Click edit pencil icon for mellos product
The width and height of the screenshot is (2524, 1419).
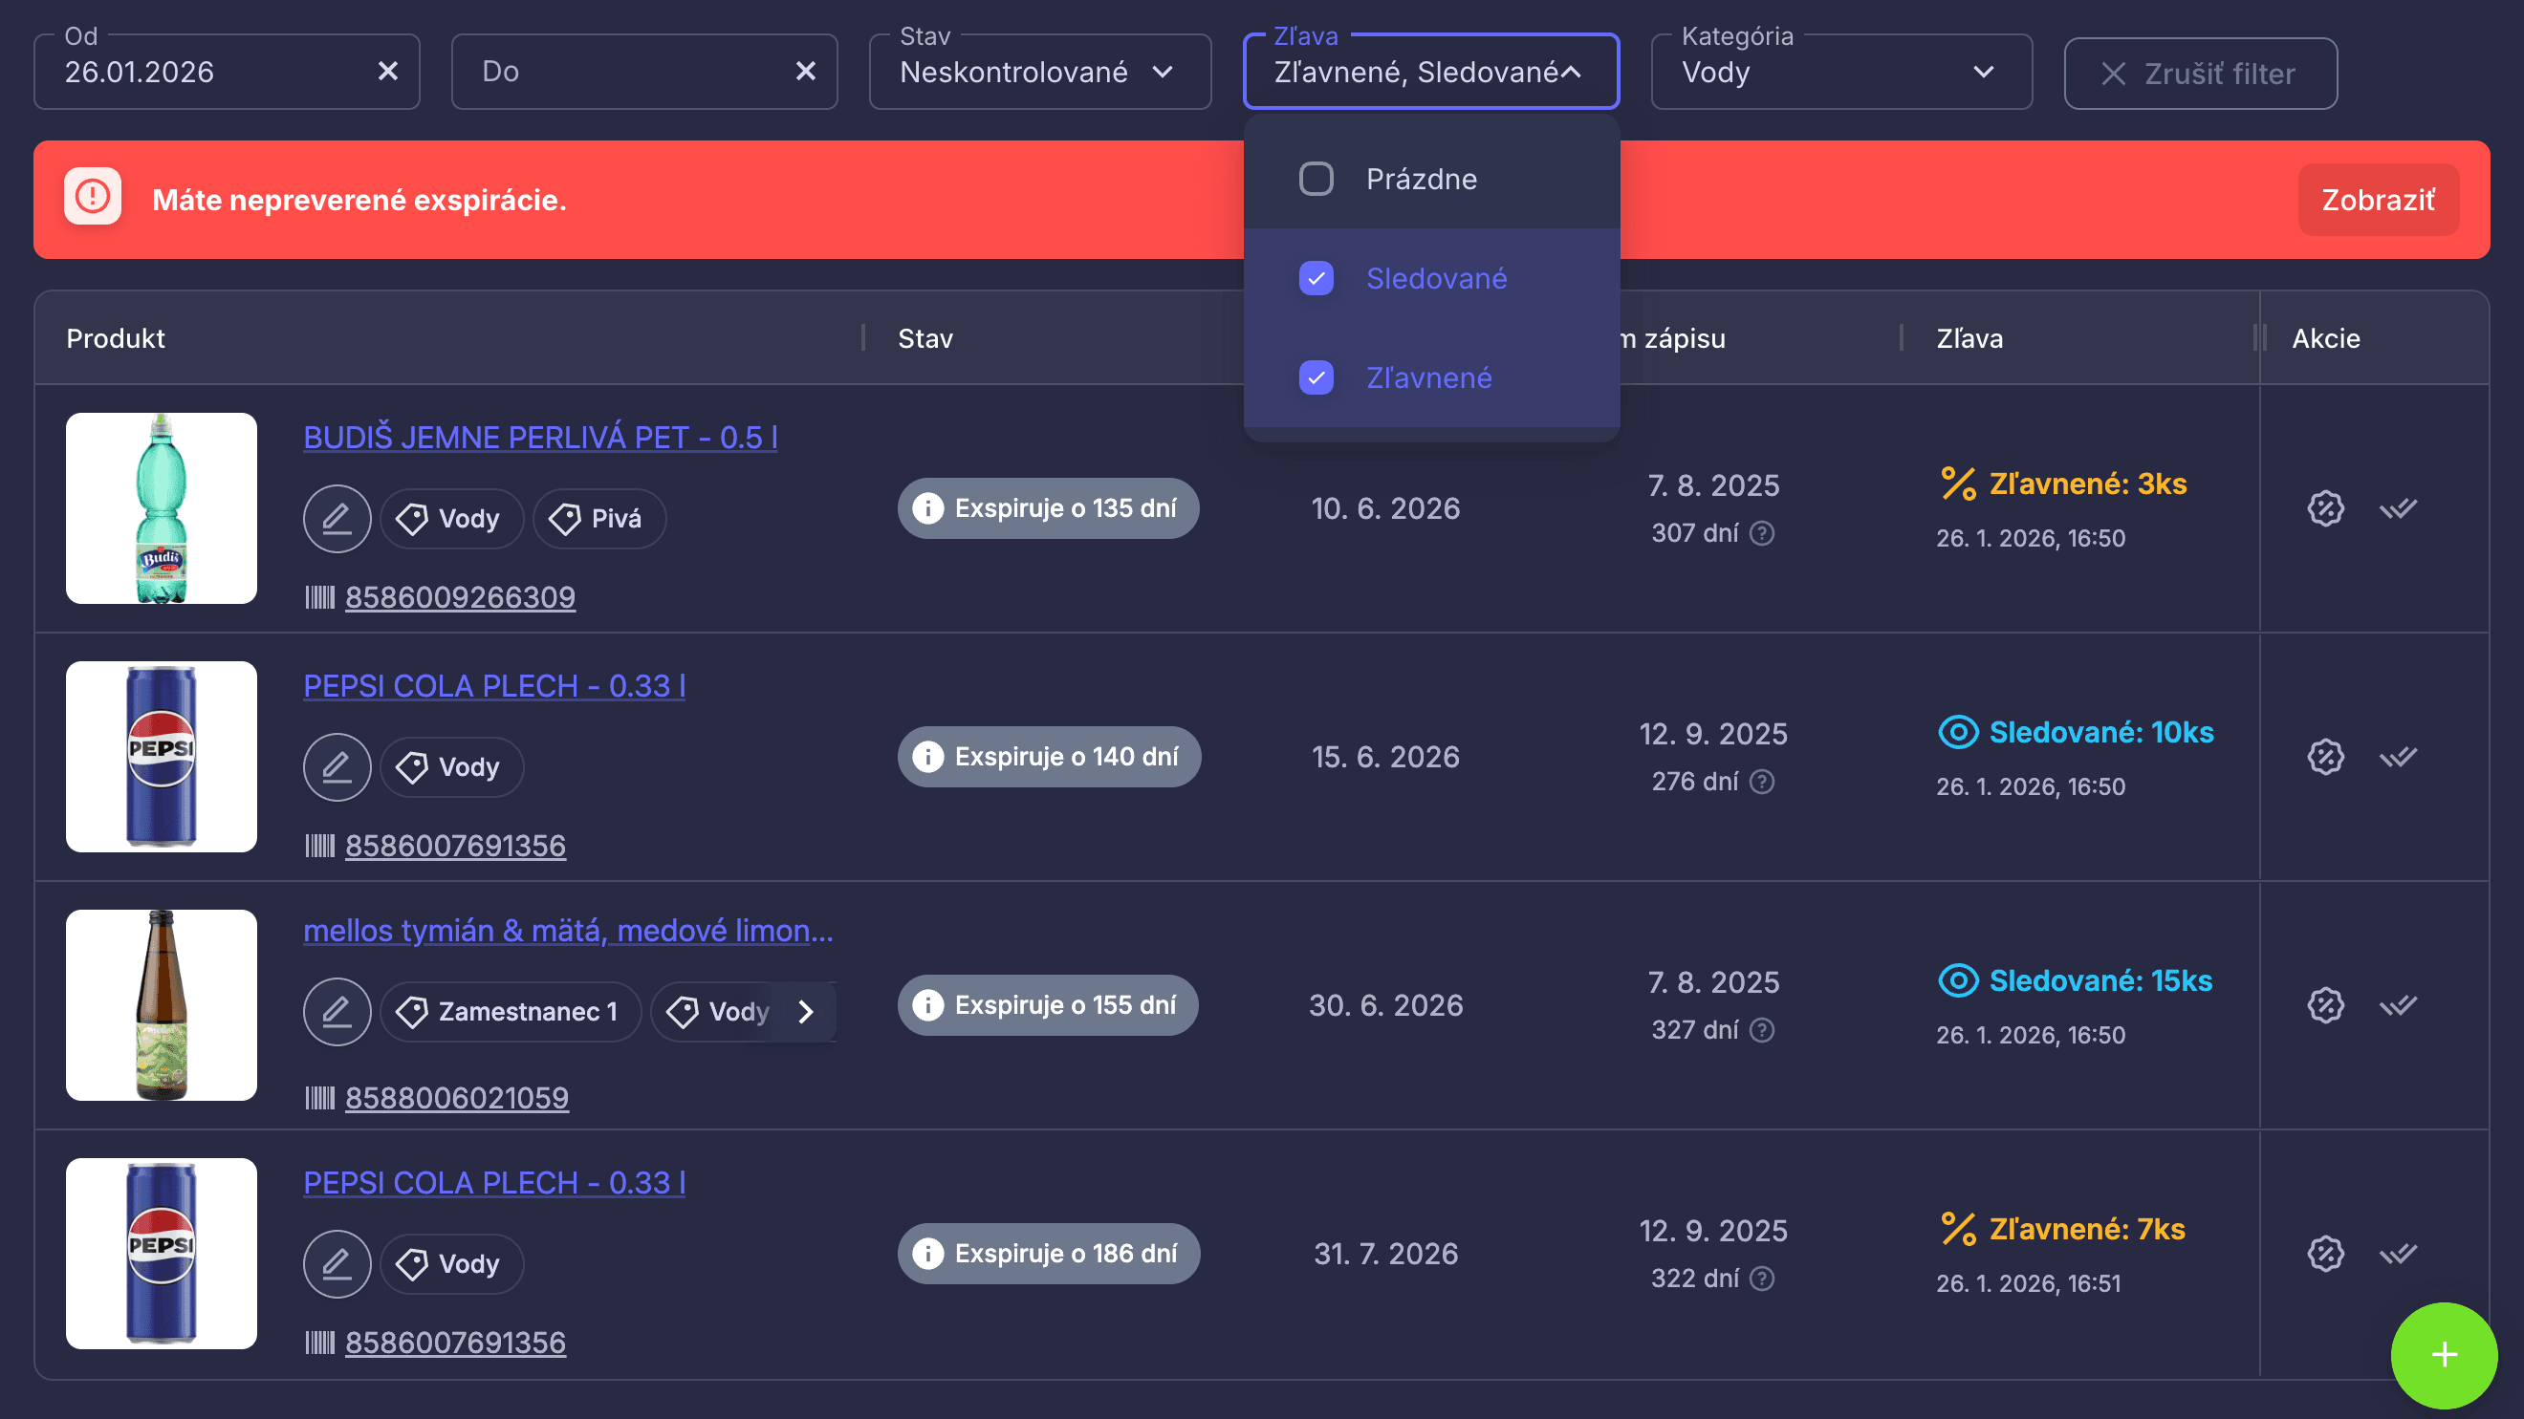[x=337, y=1012]
